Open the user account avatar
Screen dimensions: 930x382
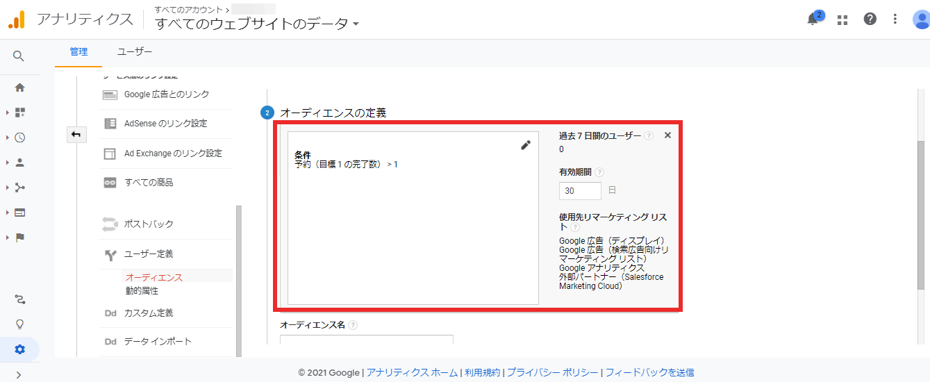pos(921,19)
